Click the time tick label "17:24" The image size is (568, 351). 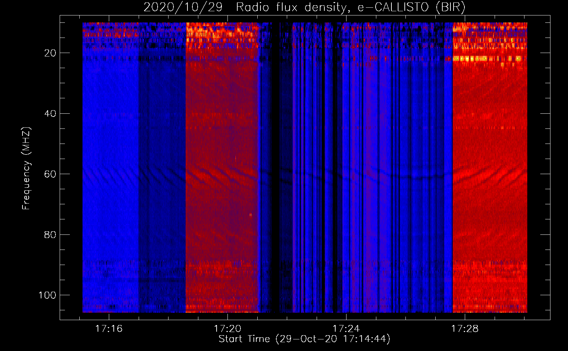(346, 329)
